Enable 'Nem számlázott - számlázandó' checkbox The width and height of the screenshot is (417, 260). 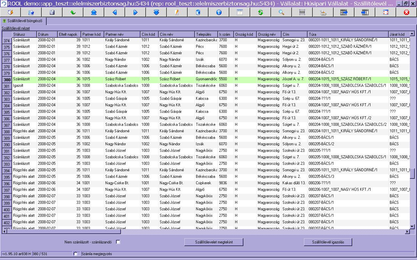[118, 242]
